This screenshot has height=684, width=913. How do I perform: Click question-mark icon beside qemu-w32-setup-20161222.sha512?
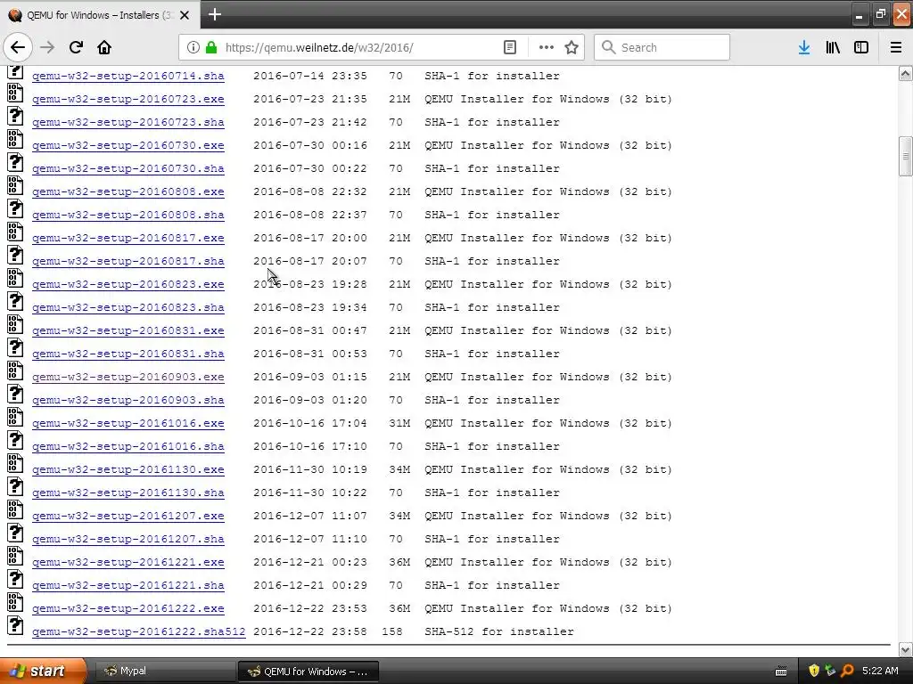[15, 625]
